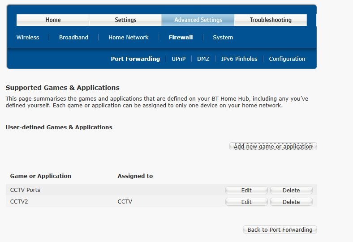
Task: Click the Game or Application column header
Action: point(40,176)
